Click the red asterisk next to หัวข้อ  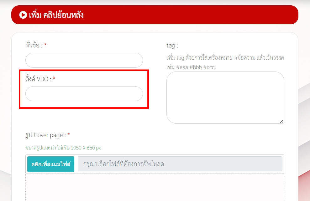tap(45, 45)
